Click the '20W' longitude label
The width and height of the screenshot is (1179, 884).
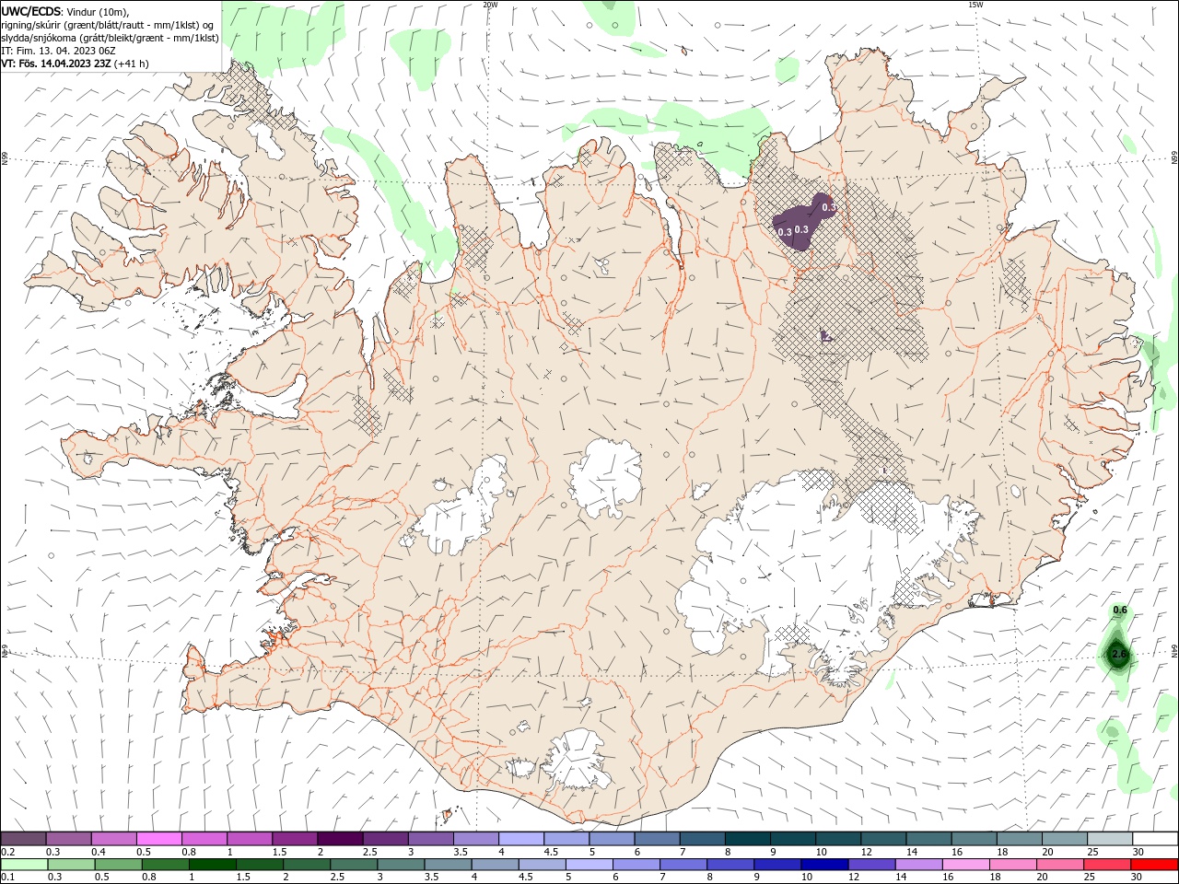490,5
